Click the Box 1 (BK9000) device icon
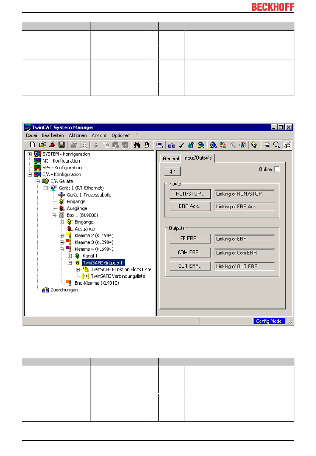316x456 pixels. coord(62,215)
